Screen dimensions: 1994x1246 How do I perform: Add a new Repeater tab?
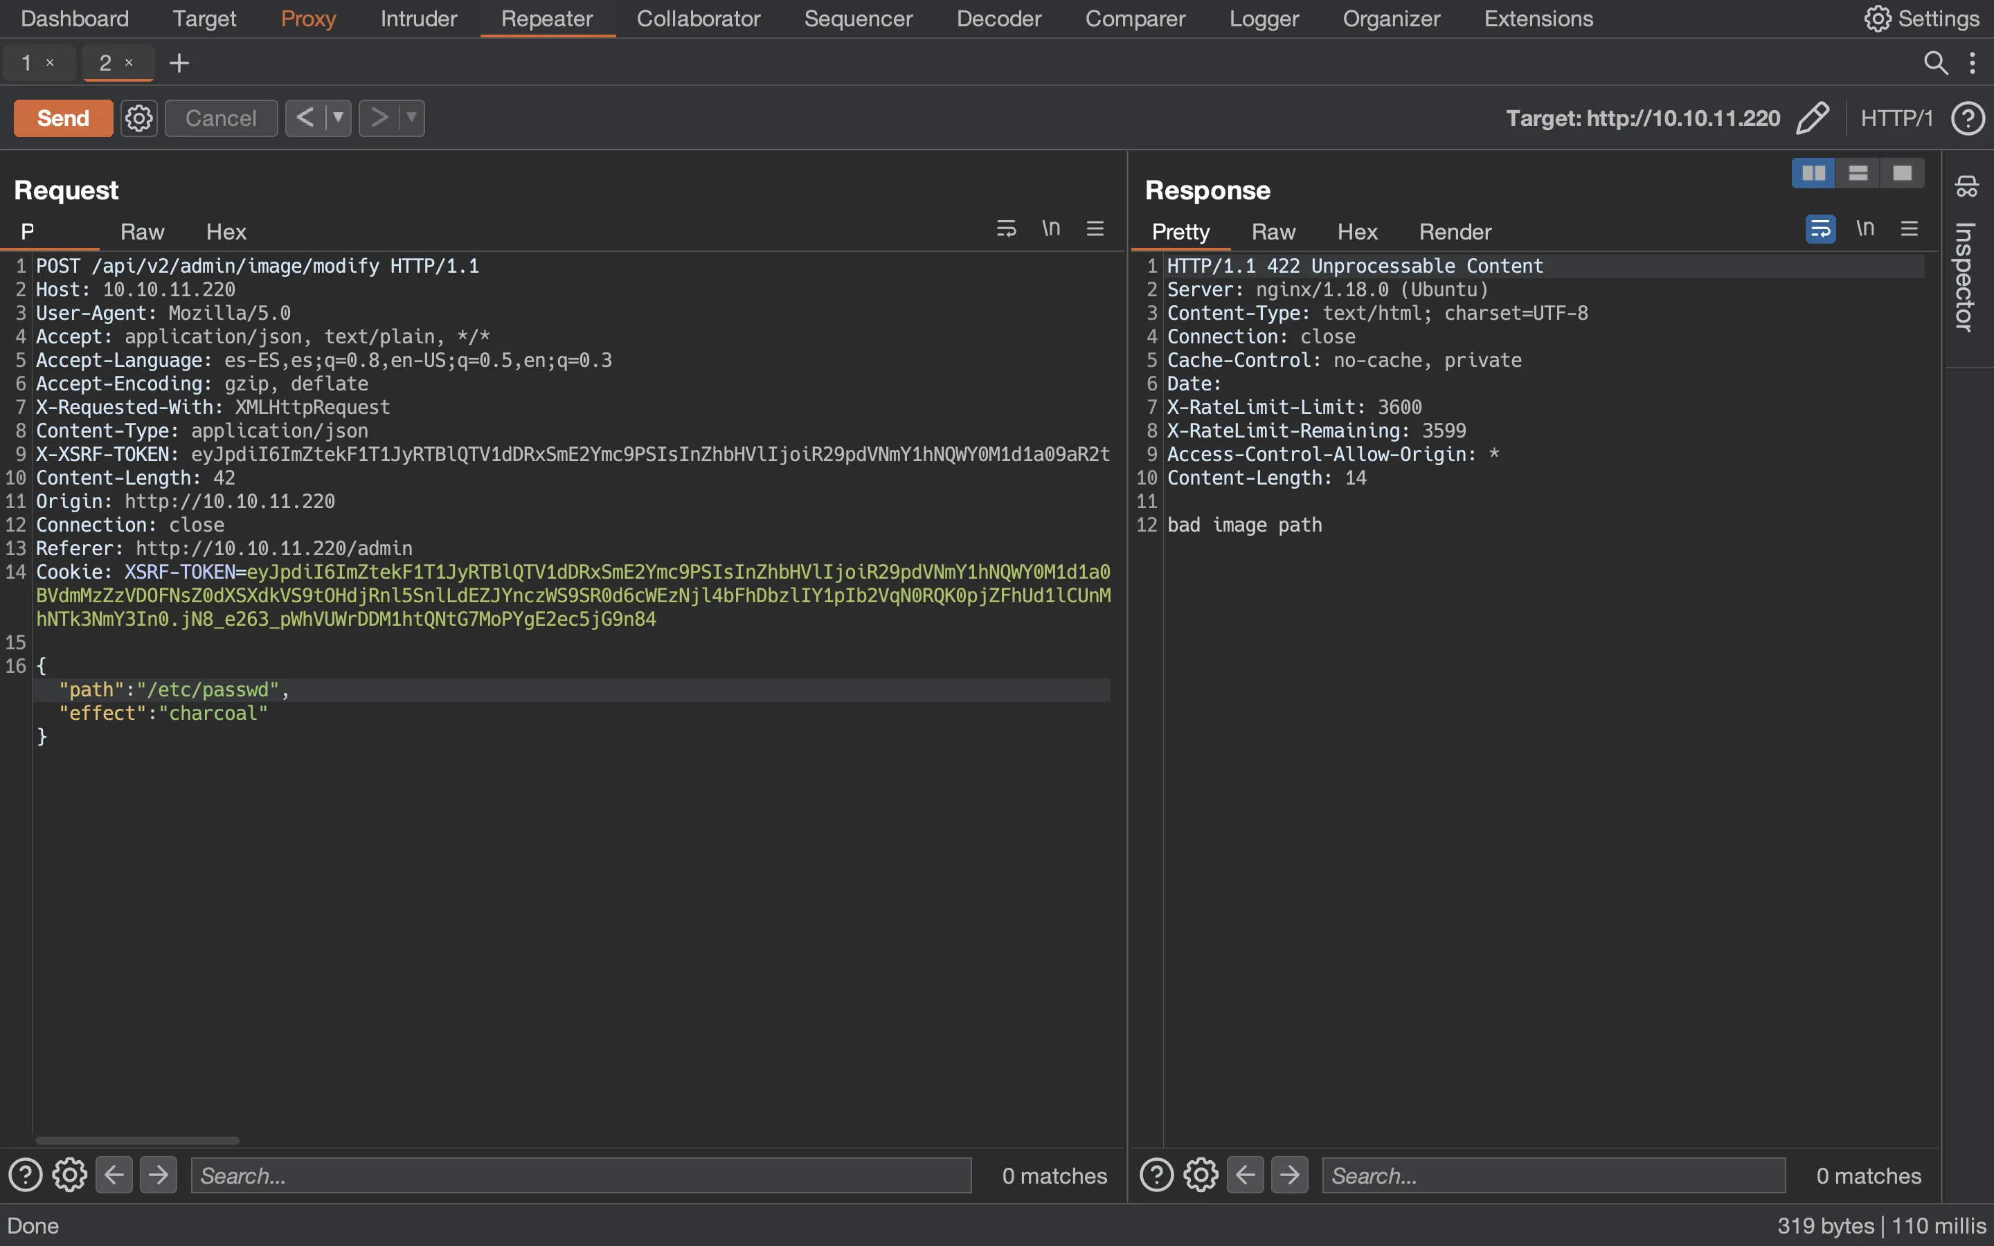point(179,62)
